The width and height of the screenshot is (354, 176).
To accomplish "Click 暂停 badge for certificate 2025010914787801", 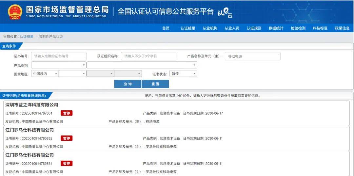I will 67,113.
